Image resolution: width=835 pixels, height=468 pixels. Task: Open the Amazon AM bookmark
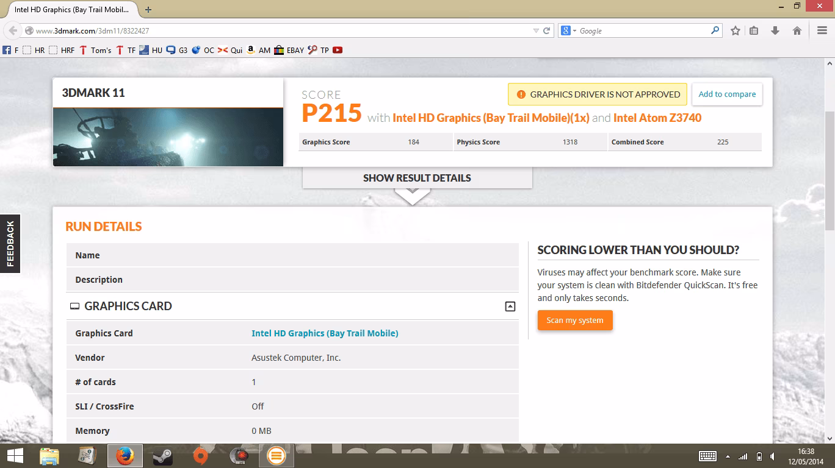pos(258,50)
